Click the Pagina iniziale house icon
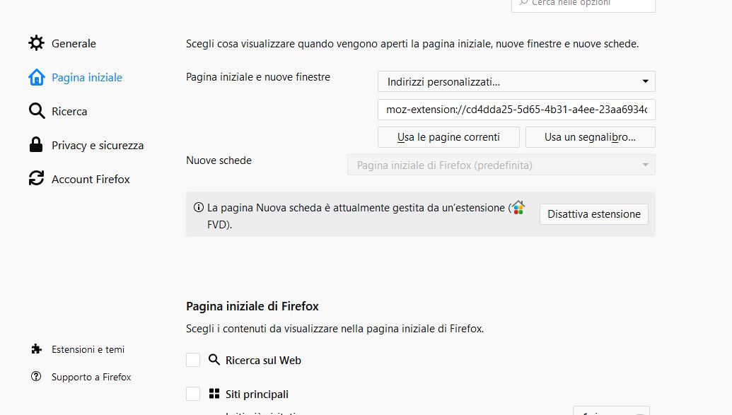The width and height of the screenshot is (732, 415). [x=36, y=77]
